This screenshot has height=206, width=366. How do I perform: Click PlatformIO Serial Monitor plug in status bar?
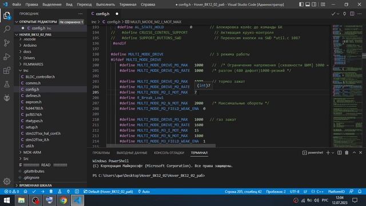pyautogui.click(x=68, y=192)
